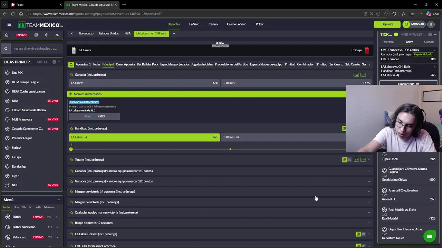Go to home via sidebar house icon

tap(7, 35)
